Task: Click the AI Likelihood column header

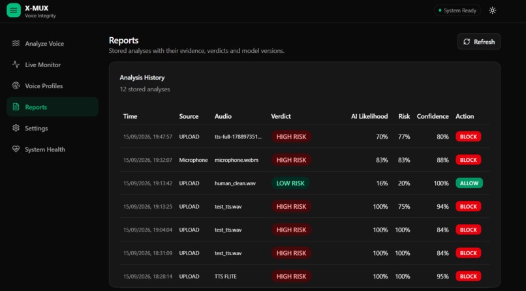Action: click(x=369, y=116)
